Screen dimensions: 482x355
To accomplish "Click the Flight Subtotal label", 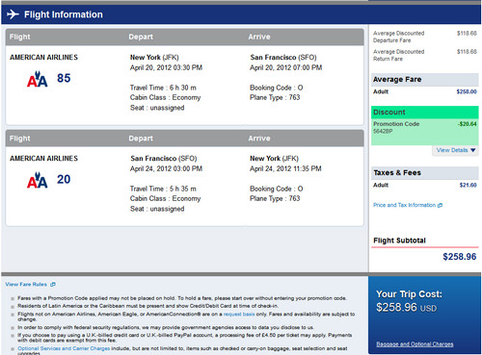I will 399,241.
